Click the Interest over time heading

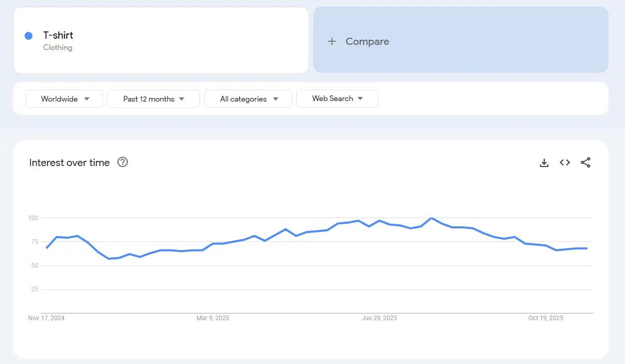(x=69, y=163)
